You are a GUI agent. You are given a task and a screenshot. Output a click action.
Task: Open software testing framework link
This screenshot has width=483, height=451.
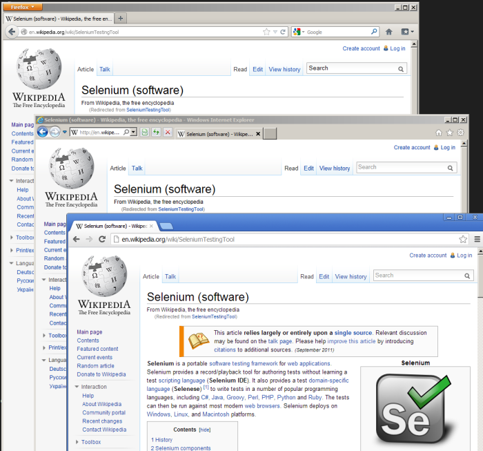[x=244, y=363]
